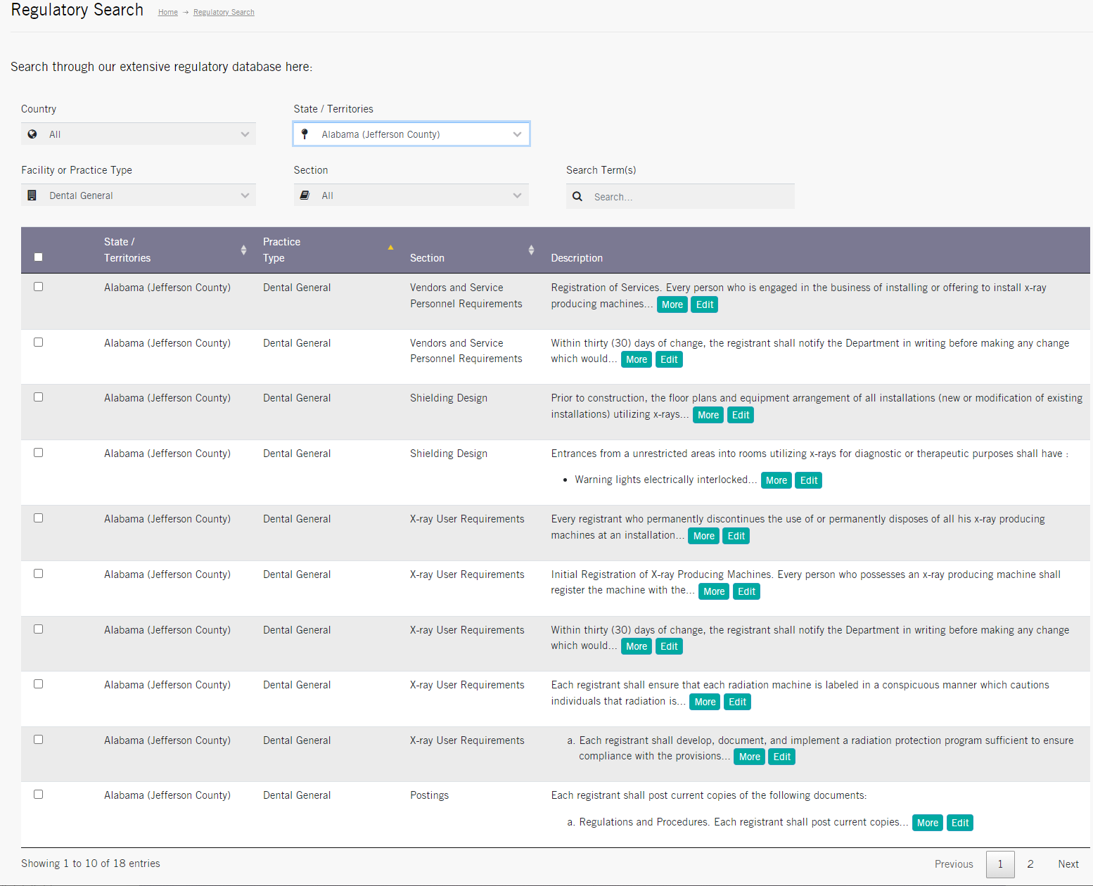Sort table by Section column arrows
The image size is (1093, 886).
(x=531, y=250)
